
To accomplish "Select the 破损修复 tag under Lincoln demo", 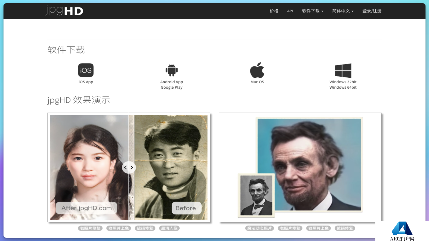I will pyautogui.click(x=345, y=228).
